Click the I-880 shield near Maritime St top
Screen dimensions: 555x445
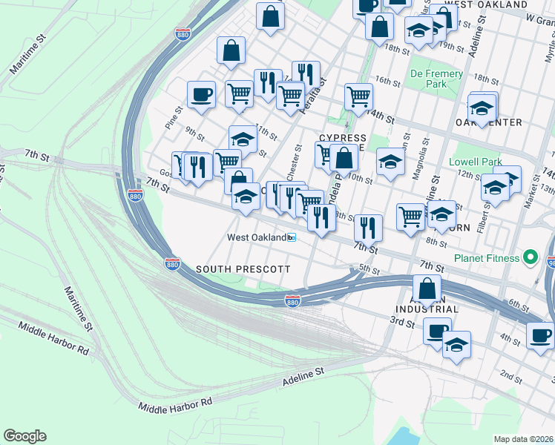[183, 34]
